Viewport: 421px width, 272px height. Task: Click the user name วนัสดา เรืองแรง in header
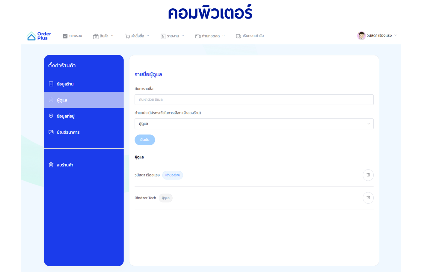(x=379, y=36)
